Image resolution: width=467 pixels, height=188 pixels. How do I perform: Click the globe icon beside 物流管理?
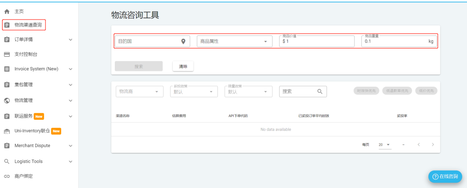(7, 101)
